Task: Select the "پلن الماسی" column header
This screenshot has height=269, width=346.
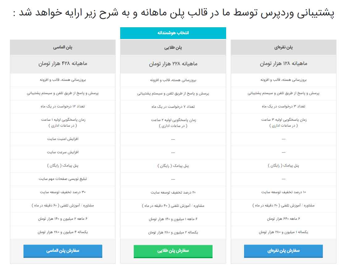Action: (63, 47)
